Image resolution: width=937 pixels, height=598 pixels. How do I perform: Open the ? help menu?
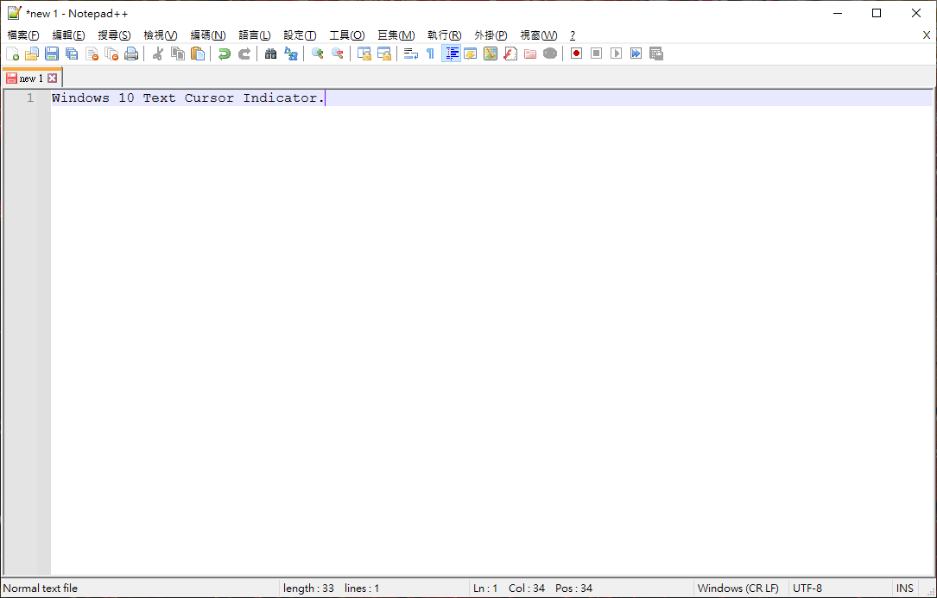[573, 35]
